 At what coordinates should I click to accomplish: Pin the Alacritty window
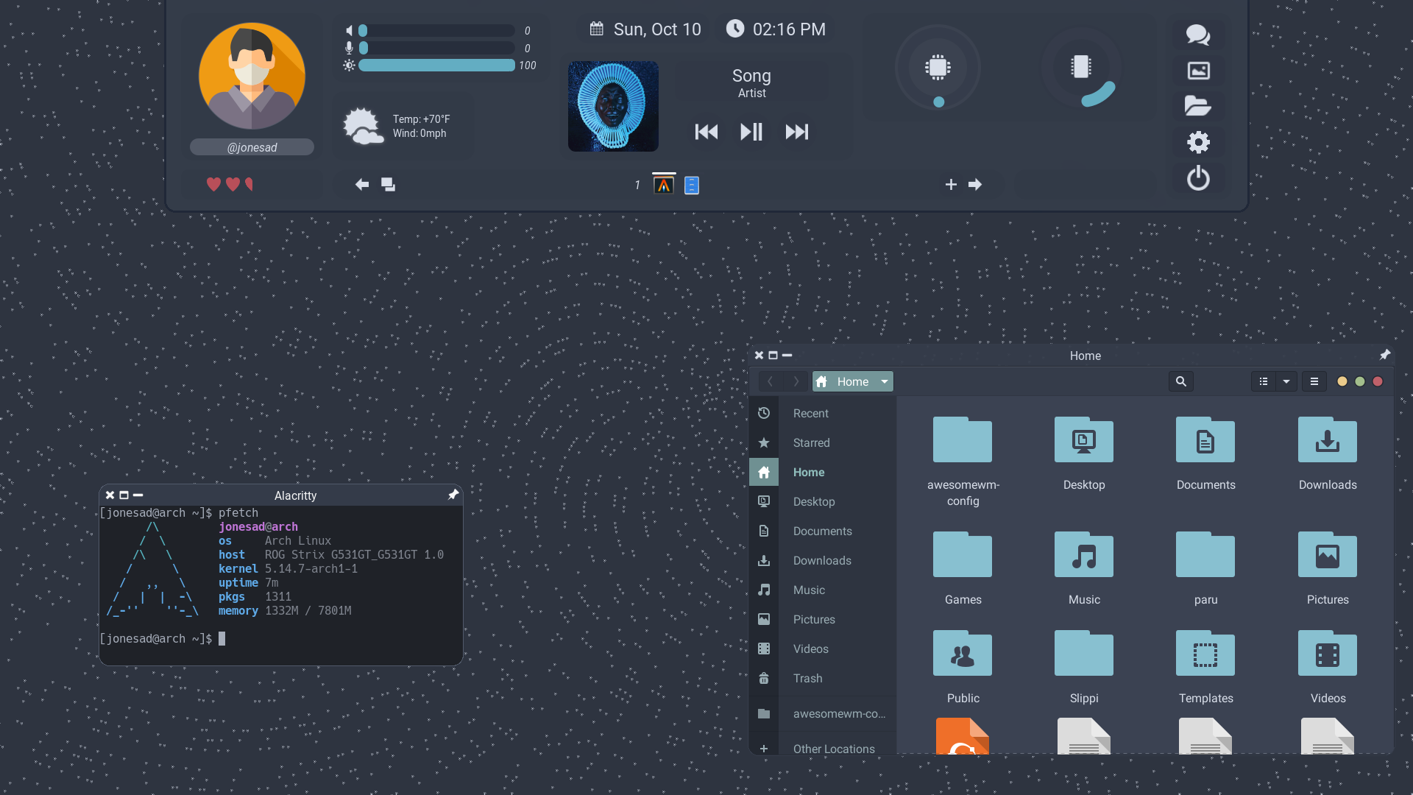[x=453, y=495]
